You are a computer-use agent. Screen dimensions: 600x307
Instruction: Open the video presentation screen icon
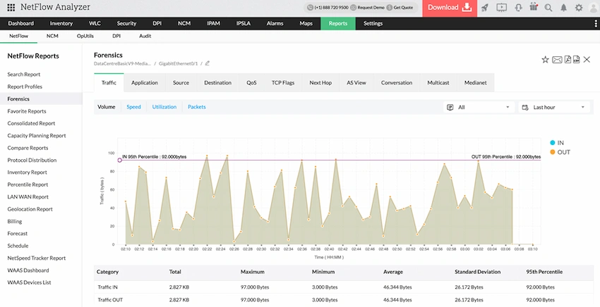(x=501, y=8)
